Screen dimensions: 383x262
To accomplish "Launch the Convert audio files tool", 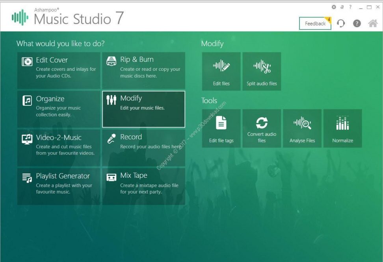I will pyautogui.click(x=262, y=128).
